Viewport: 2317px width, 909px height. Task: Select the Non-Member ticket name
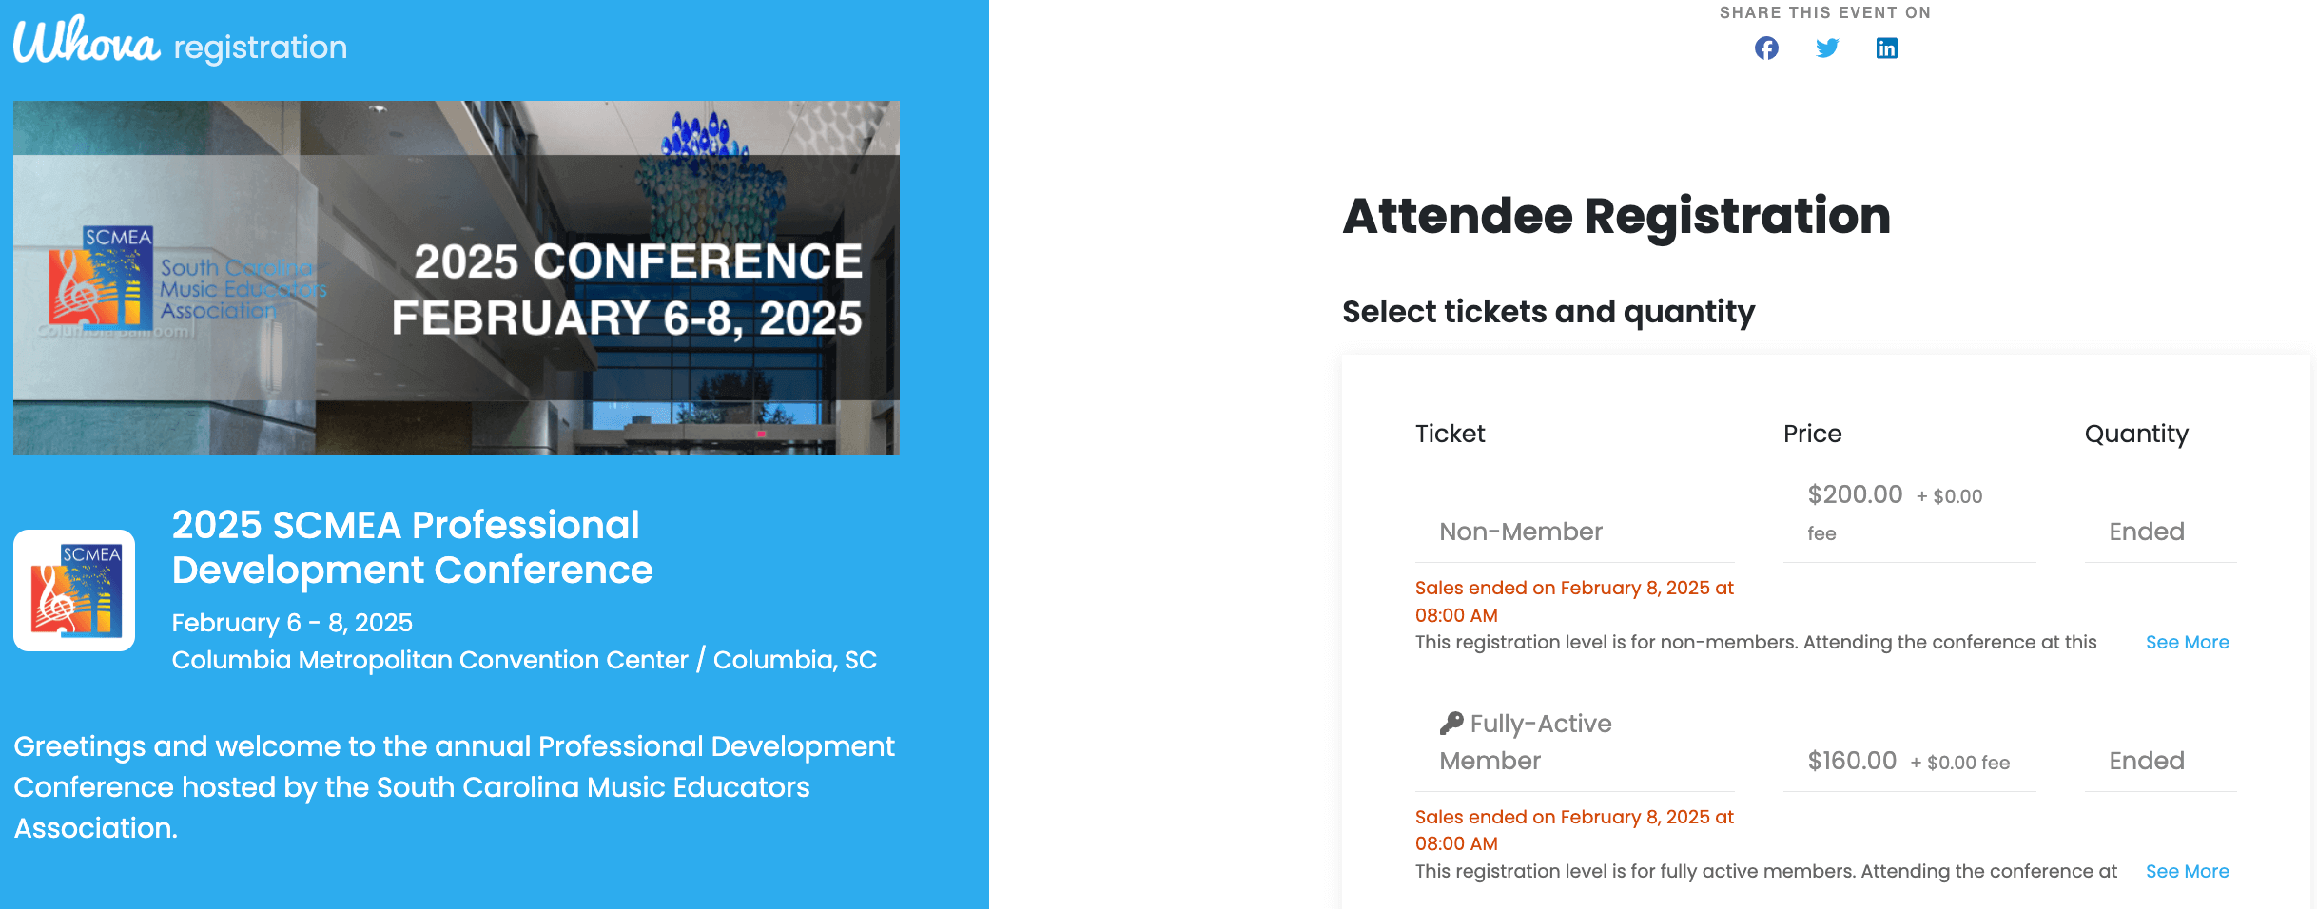tap(1520, 532)
